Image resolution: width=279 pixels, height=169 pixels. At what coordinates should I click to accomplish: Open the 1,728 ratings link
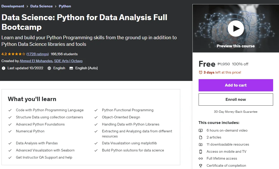38,54
